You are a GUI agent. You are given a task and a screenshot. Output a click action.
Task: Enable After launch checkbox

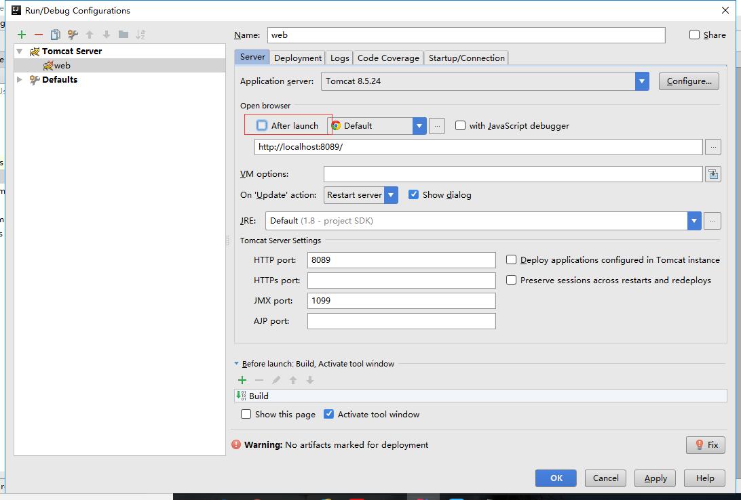(x=262, y=125)
